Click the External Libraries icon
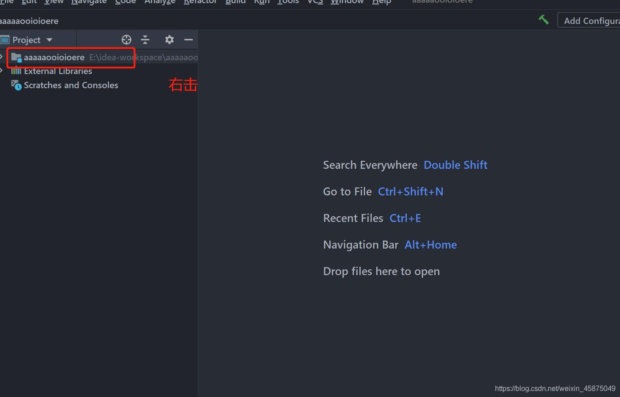 pos(16,71)
